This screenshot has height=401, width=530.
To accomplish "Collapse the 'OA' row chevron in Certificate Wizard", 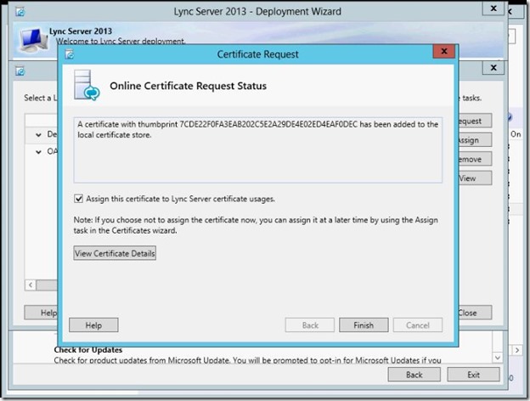I will coord(38,152).
